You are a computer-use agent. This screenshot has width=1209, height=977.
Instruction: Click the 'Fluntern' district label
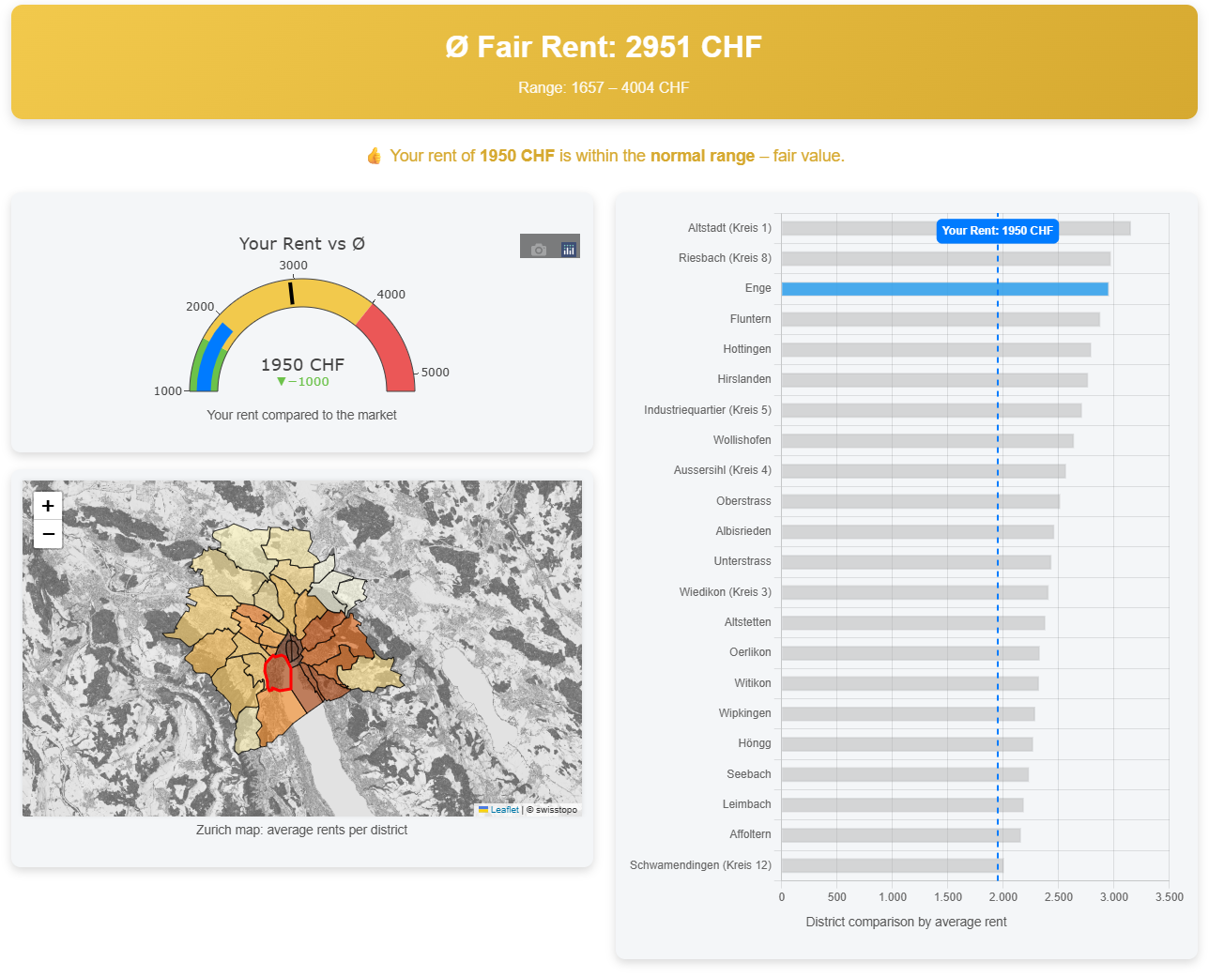click(x=750, y=319)
